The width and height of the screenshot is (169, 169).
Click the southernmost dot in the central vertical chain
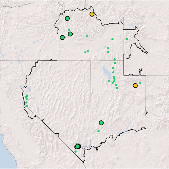(x=117, y=88)
